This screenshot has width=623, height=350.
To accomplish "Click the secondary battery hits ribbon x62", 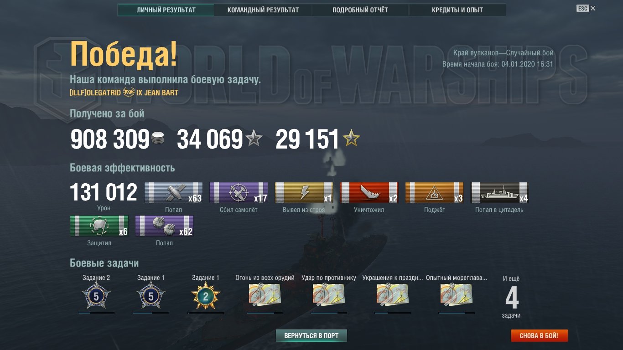I will (164, 226).
